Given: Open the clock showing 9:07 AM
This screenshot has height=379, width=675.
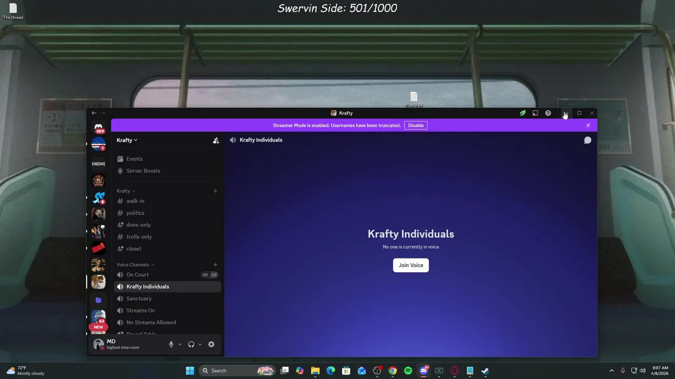Looking at the screenshot, I should tap(660, 371).
